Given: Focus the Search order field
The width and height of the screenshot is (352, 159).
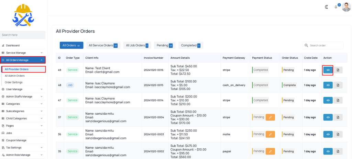Looking at the screenshot, I should [x=323, y=45].
